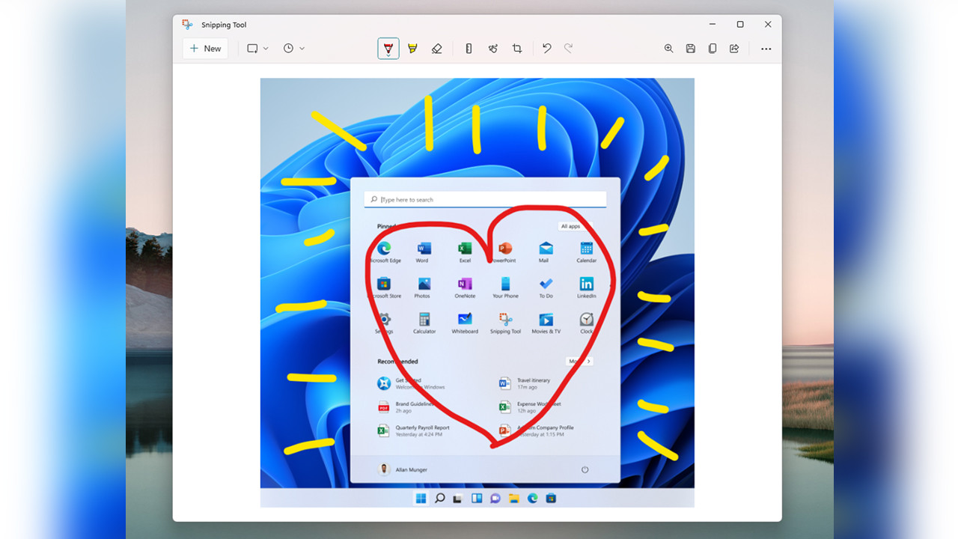Image resolution: width=958 pixels, height=539 pixels.
Task: Select the Eraser tool
Action: [x=437, y=48]
